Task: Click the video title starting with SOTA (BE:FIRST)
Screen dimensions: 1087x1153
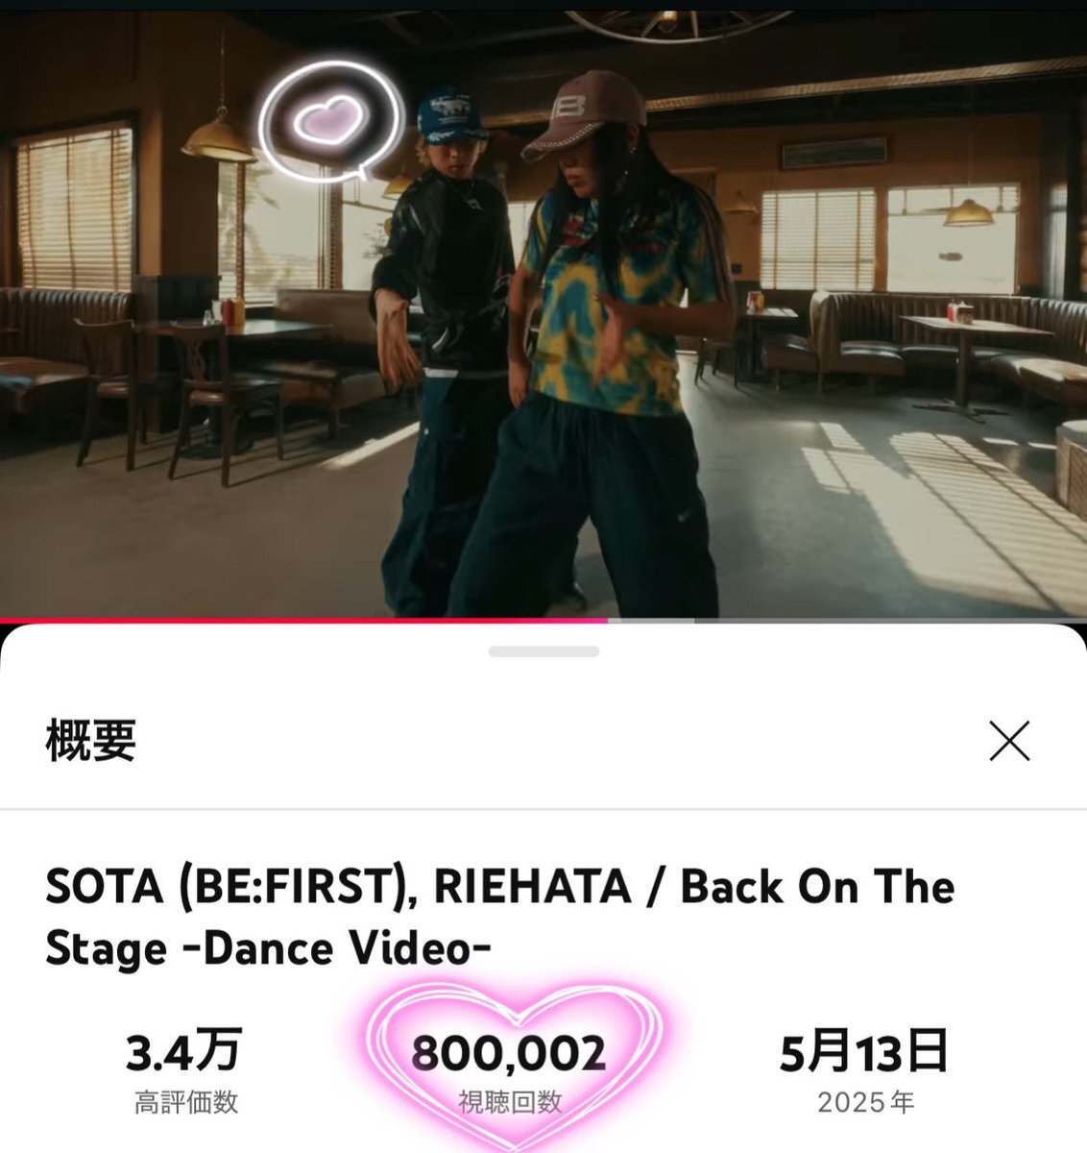Action: click(499, 918)
